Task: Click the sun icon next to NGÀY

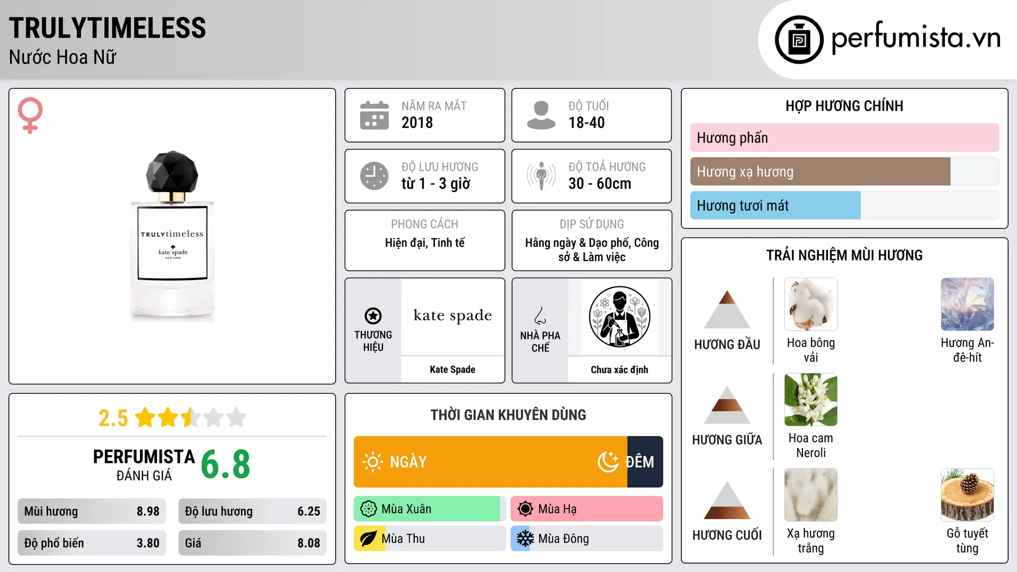Action: (373, 462)
